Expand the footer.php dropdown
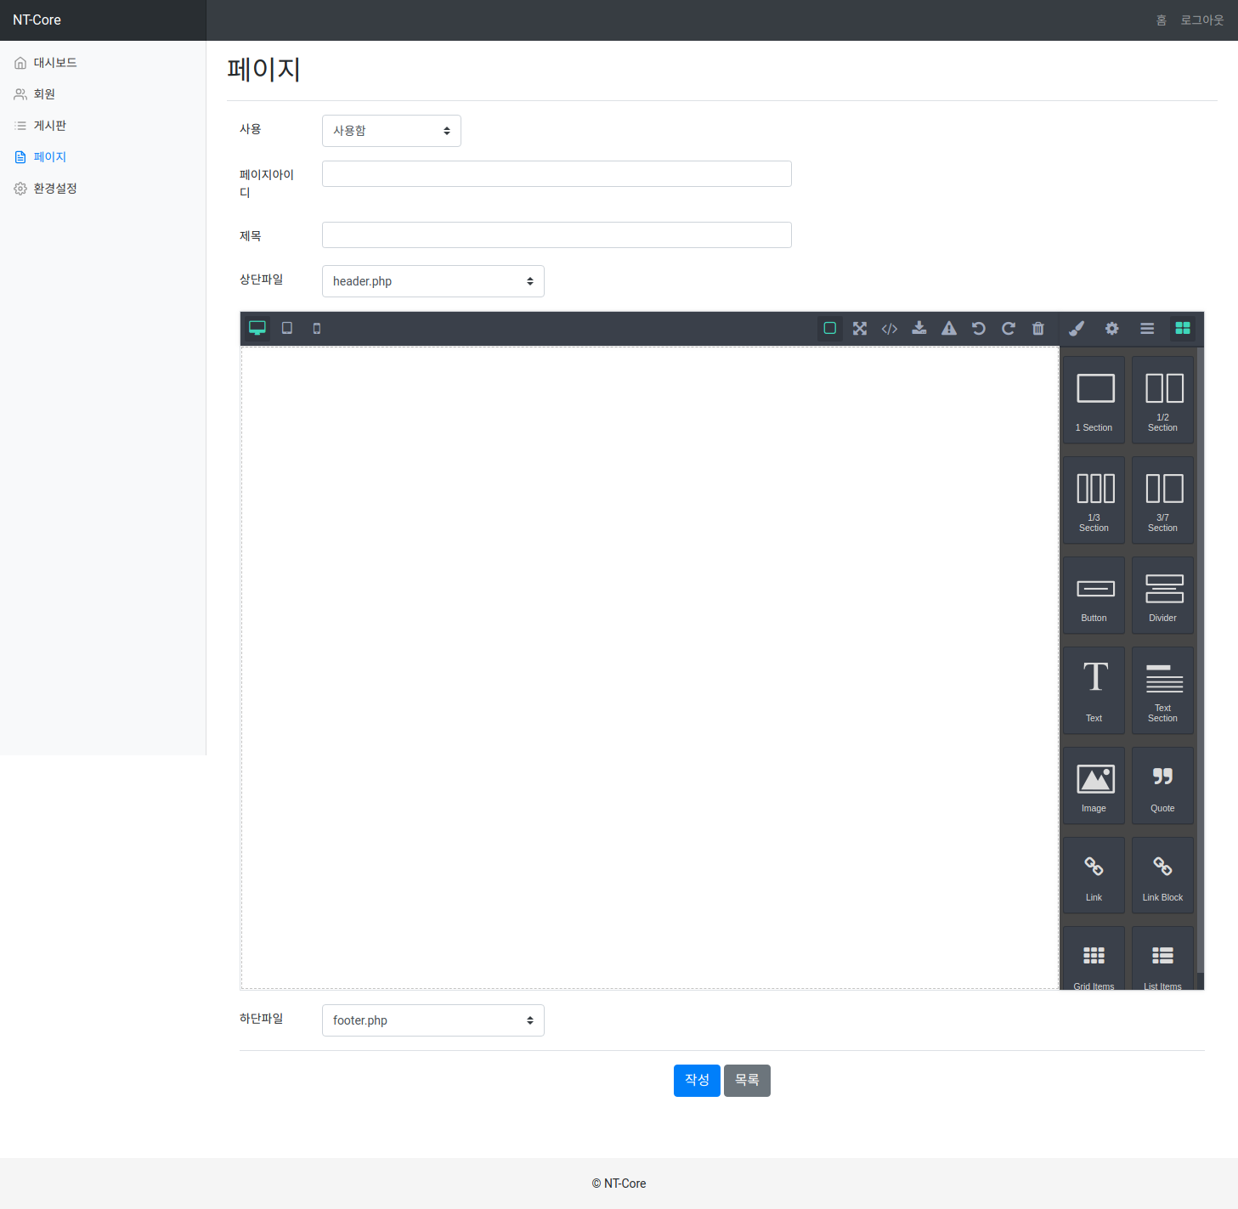The width and height of the screenshot is (1238, 1209). (x=432, y=1020)
